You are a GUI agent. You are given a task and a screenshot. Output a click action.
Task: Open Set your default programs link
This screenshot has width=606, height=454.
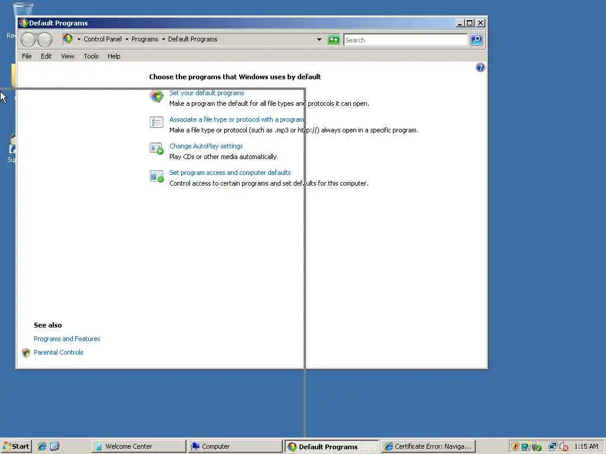coord(207,93)
